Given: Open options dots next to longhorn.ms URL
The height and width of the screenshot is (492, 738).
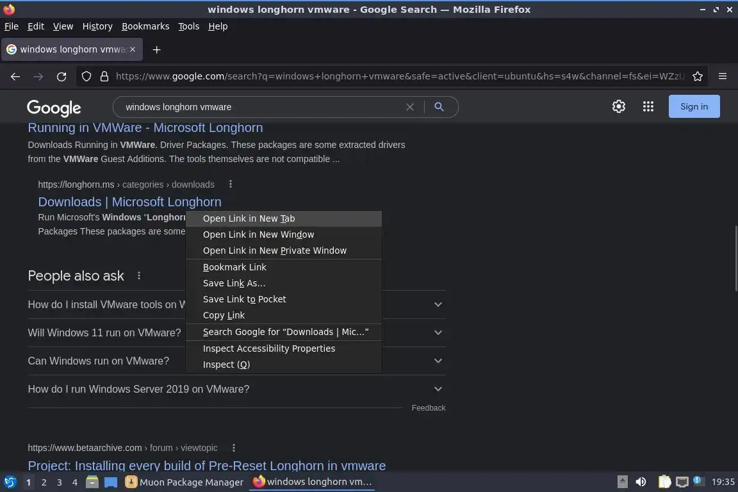Looking at the screenshot, I should pyautogui.click(x=231, y=184).
